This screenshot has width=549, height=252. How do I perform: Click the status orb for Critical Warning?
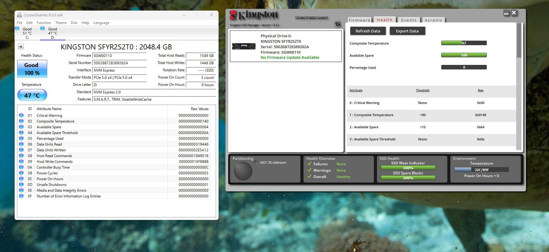coord(21,115)
